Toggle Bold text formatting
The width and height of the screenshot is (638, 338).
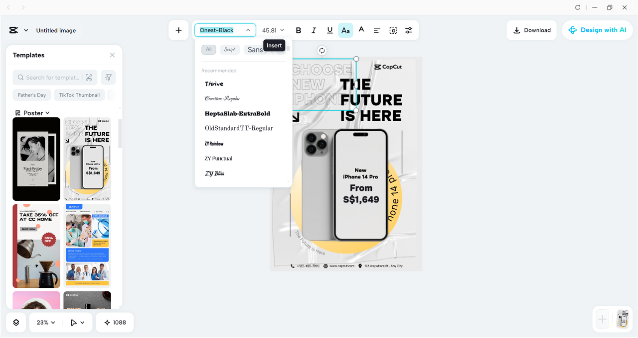click(x=298, y=30)
